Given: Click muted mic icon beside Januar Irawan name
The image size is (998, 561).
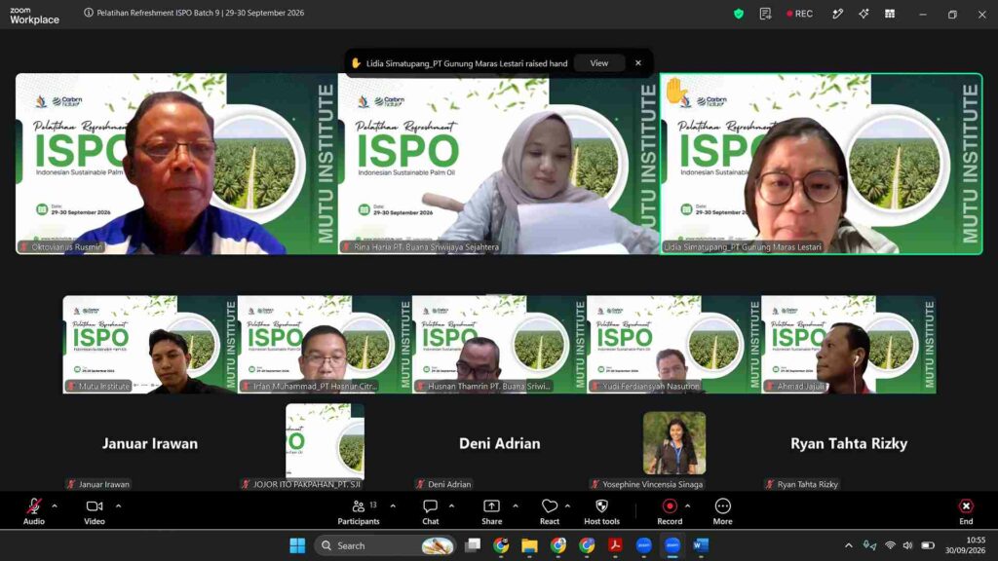Looking at the screenshot, I should (71, 484).
